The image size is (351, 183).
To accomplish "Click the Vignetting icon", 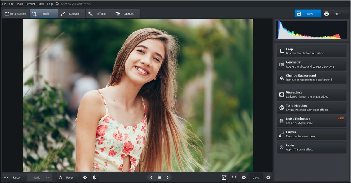I will point(281,95).
